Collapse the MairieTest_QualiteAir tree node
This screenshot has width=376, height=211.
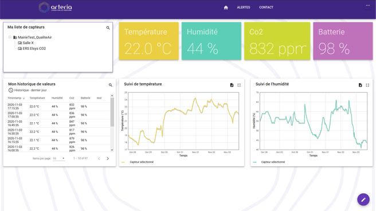click(x=10, y=37)
